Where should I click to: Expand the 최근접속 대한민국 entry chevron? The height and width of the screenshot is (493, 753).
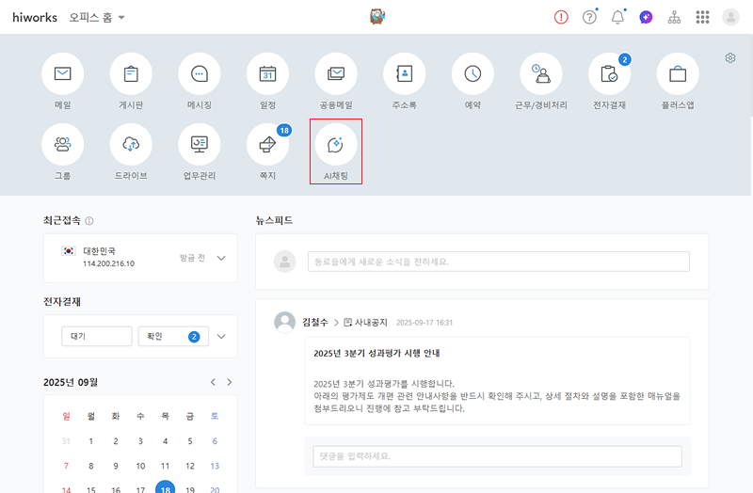221,258
